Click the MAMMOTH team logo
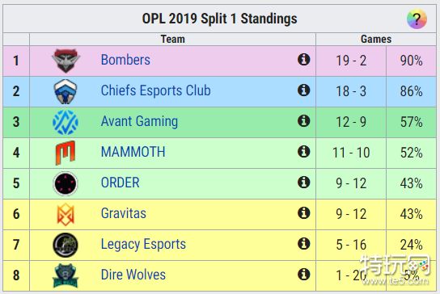The height and width of the screenshot is (294, 440). [65, 153]
